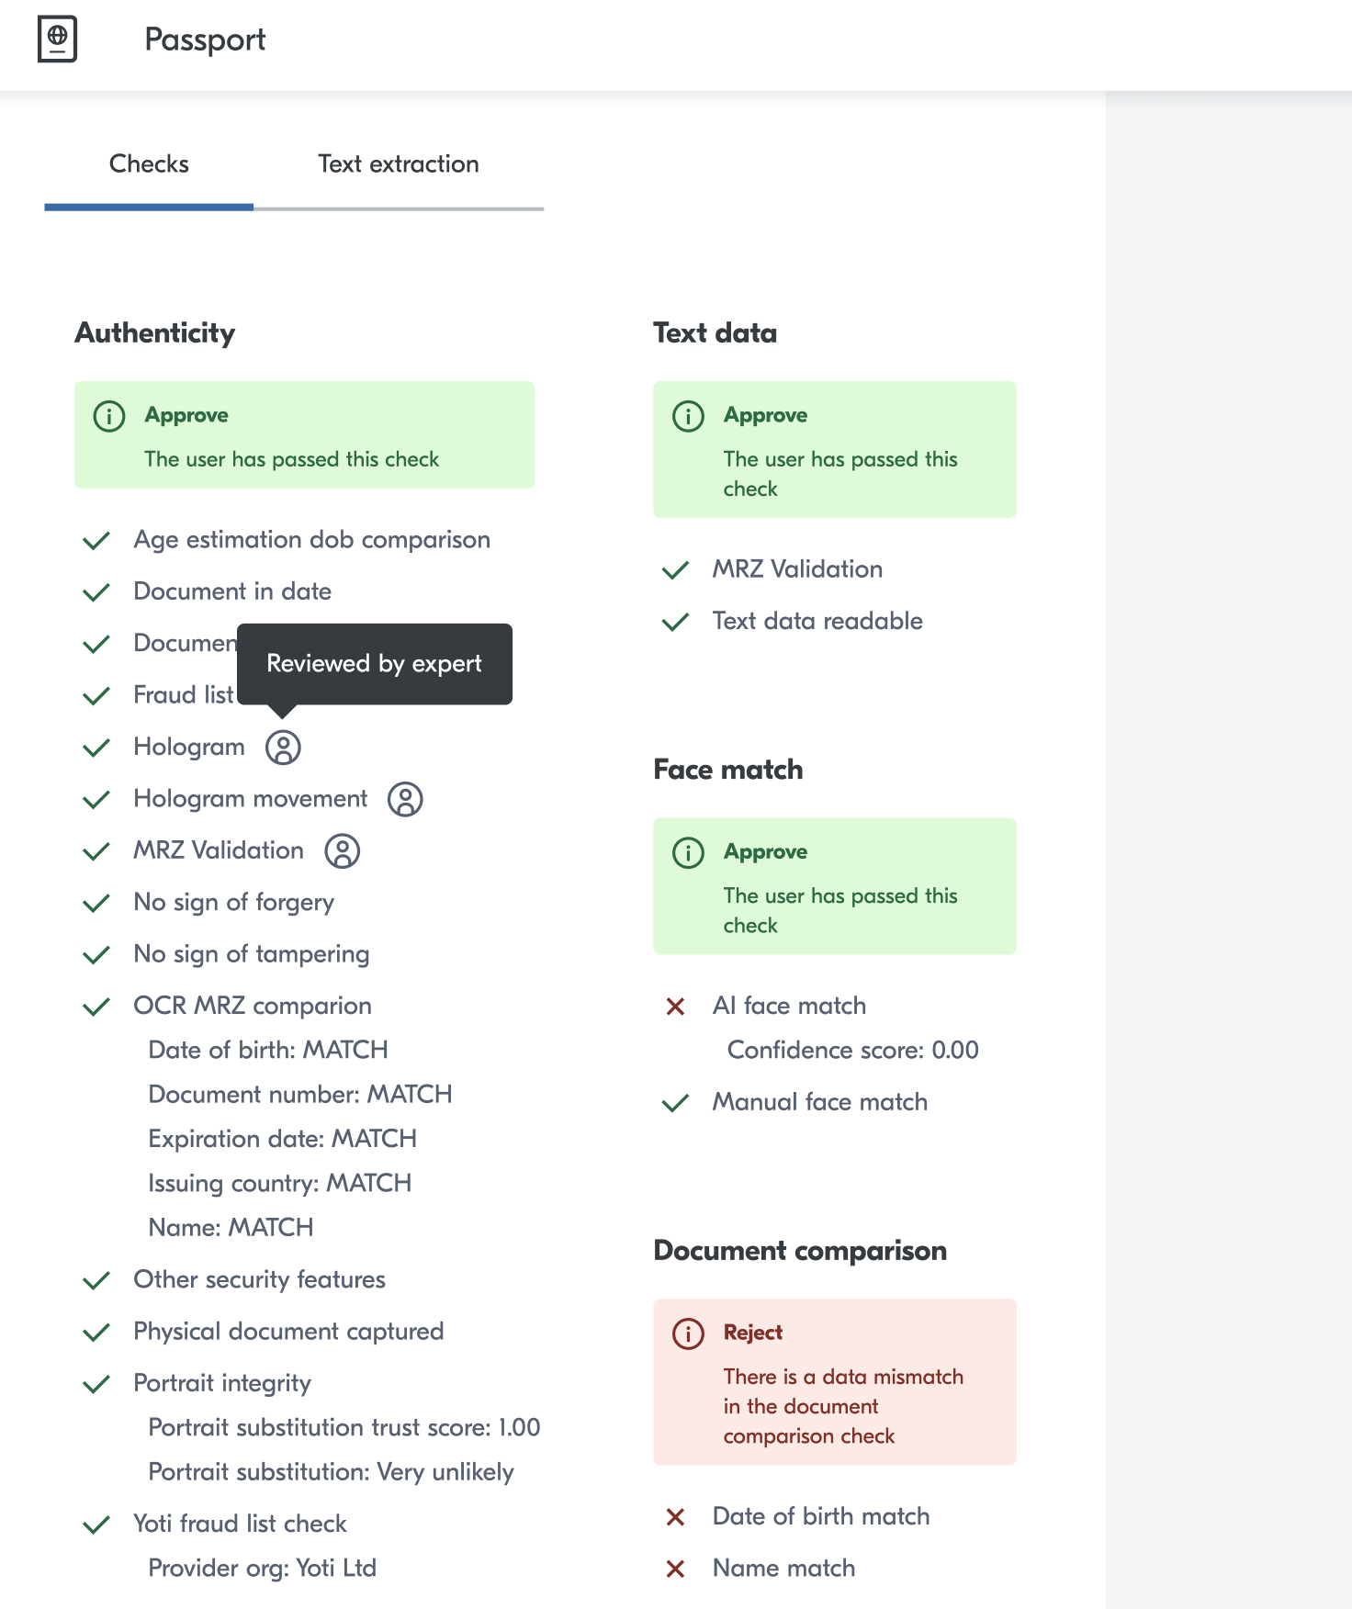Click expert-review icon beside Hologram

[283, 748]
